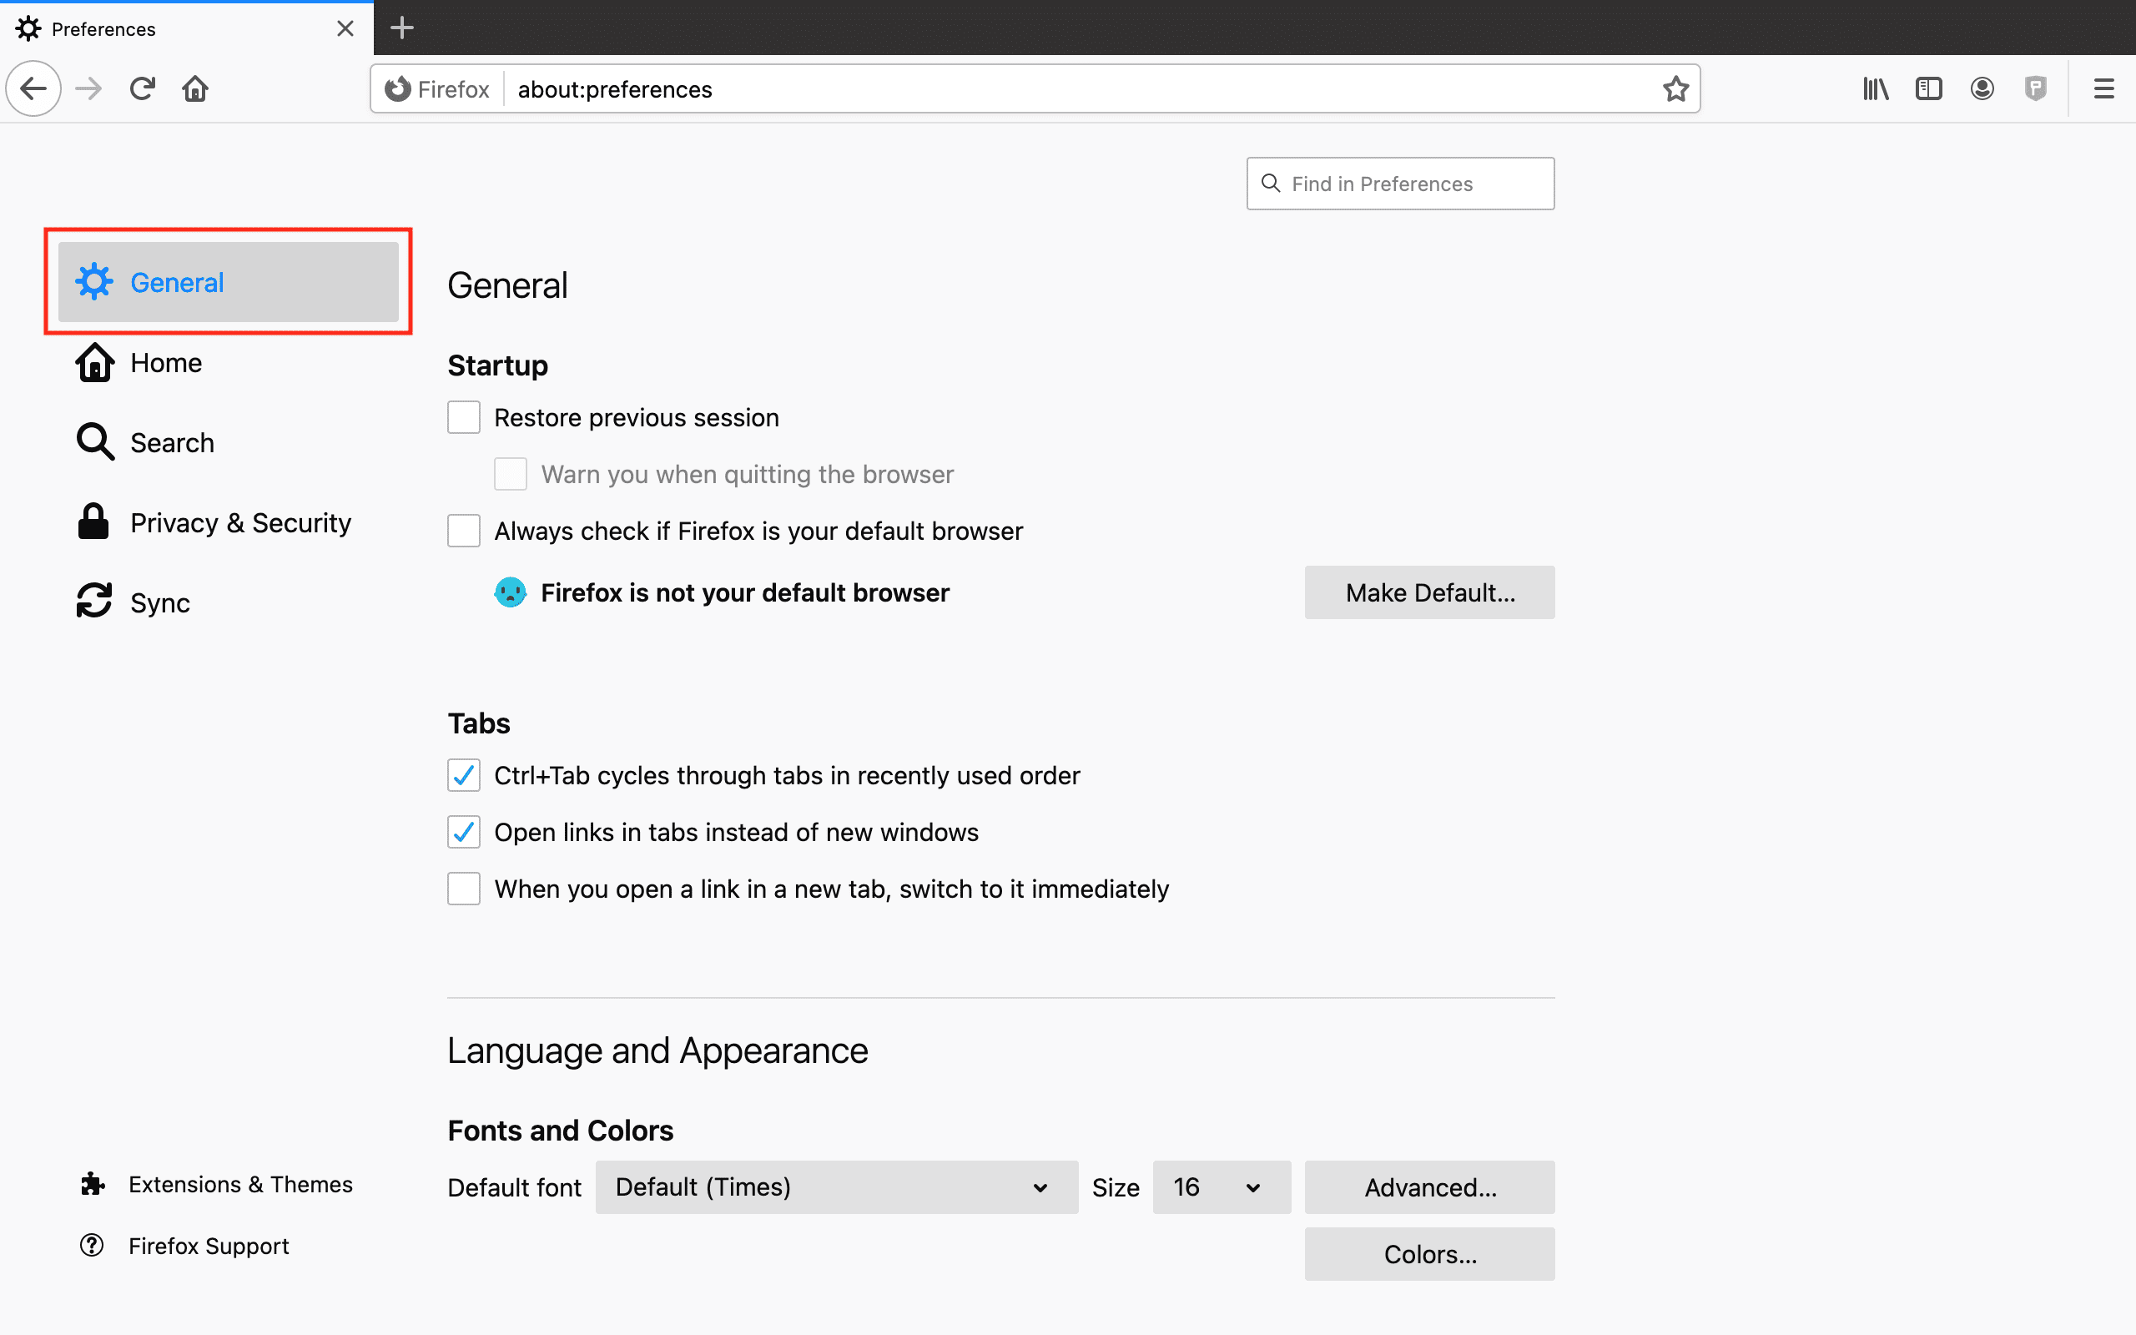The width and height of the screenshot is (2136, 1335).
Task: Open a new browser tab
Action: [401, 28]
